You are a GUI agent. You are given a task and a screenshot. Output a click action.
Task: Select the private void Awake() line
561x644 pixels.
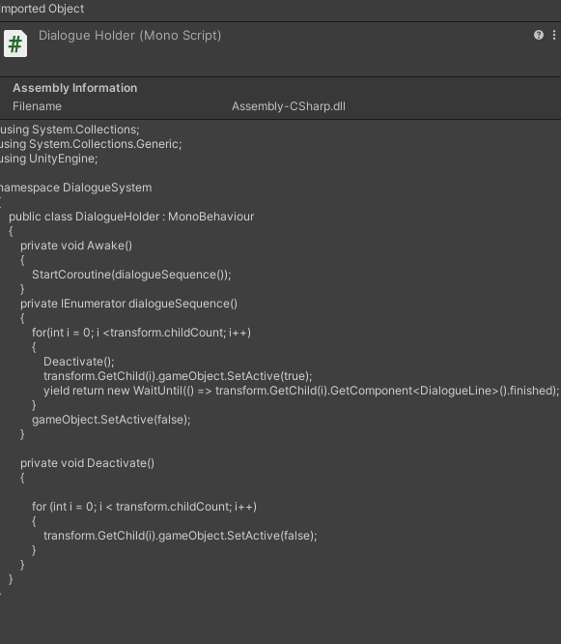pos(76,246)
